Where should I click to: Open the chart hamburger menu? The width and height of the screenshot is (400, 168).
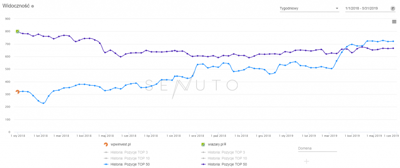pos(394,21)
